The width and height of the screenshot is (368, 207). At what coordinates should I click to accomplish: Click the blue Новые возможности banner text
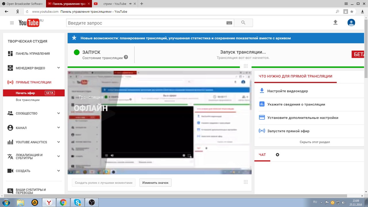(185, 38)
